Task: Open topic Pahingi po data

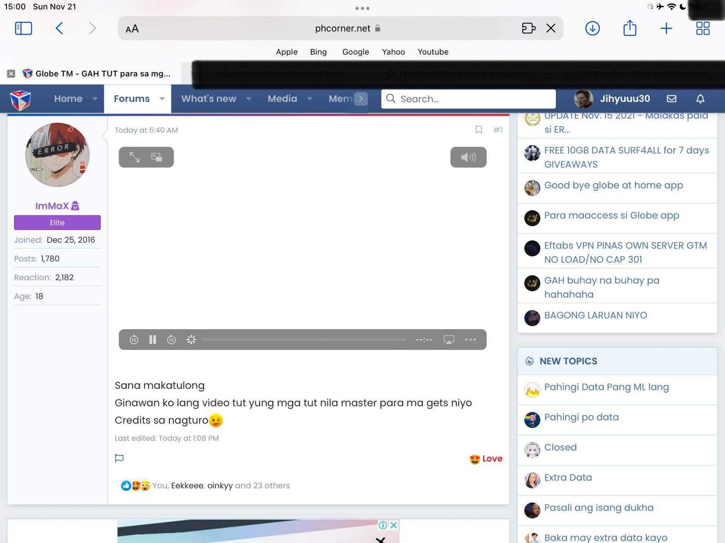Action: (x=582, y=417)
